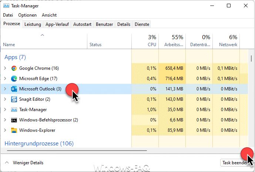Image resolution: width=255 pixels, height=172 pixels.
Task: Switch to the Benutzer tab
Action: tap(104, 24)
